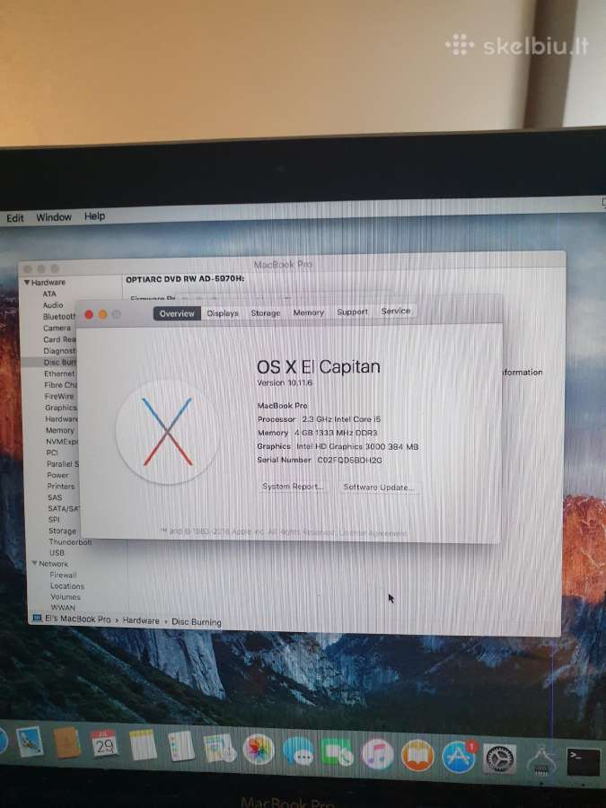
Task: Collapse the Hardware section in sidebar
Action: pos(27,283)
